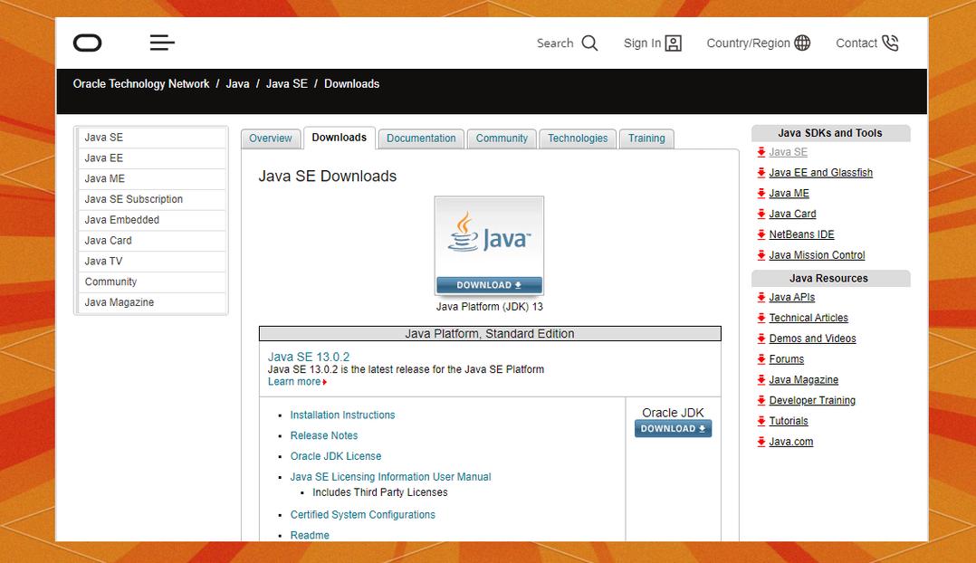Select Java SE Subscription in sidebar
The height and width of the screenshot is (563, 976).
click(x=134, y=199)
